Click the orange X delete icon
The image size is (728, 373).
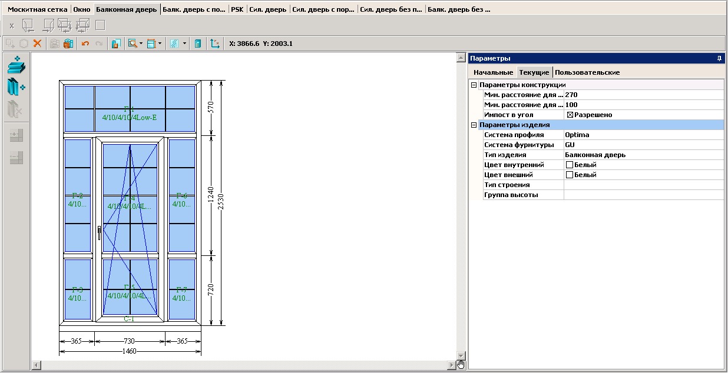coord(38,44)
